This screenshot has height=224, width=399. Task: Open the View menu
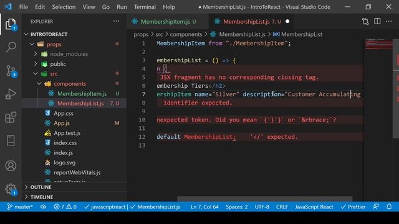[x=89, y=7]
